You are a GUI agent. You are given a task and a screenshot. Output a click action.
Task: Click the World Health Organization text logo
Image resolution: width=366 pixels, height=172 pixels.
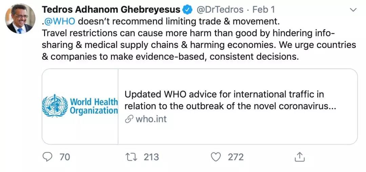pyautogui.click(x=94, y=106)
